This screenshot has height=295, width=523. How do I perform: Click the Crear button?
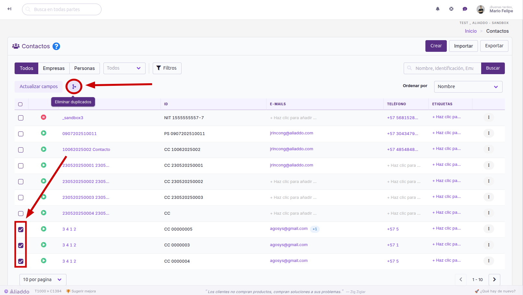click(436, 46)
